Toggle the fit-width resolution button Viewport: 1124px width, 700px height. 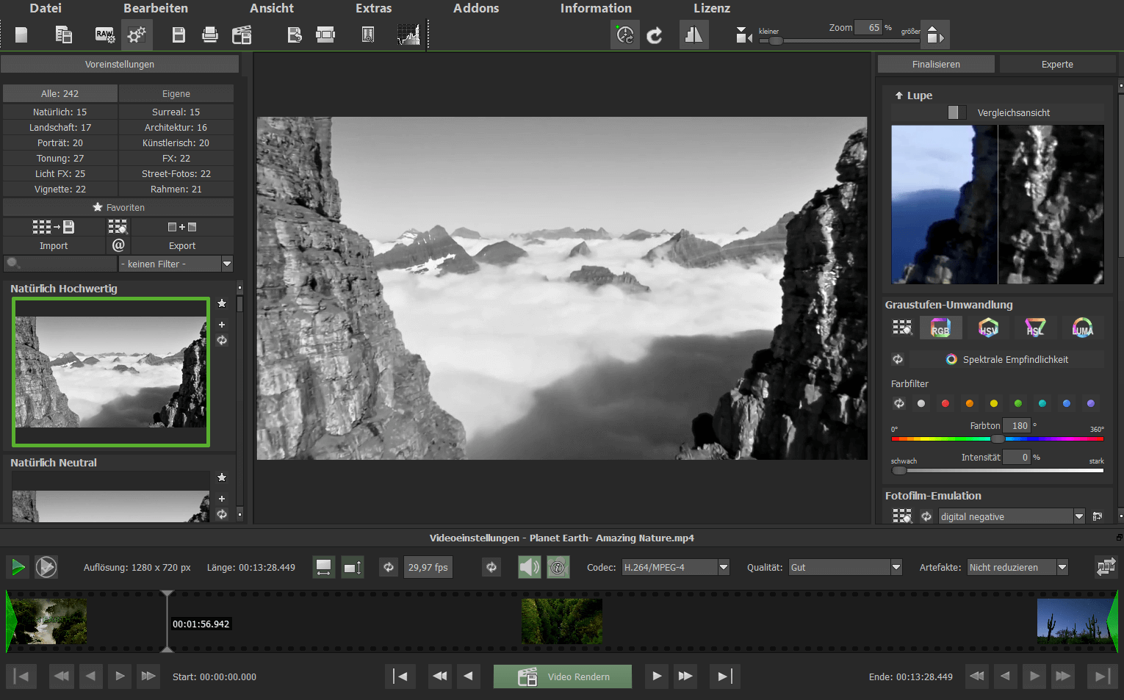click(323, 567)
